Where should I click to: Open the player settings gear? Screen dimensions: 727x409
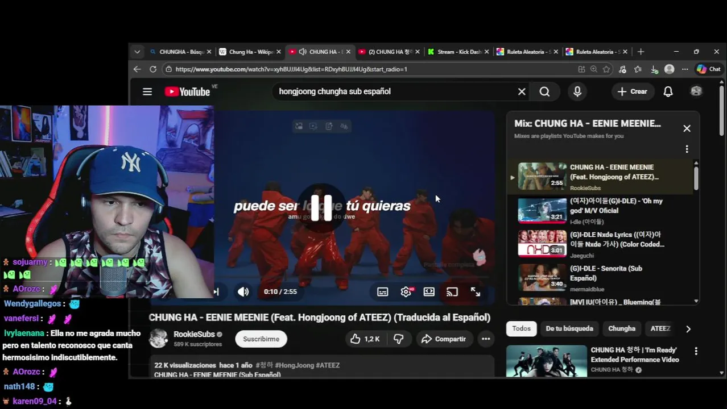point(406,291)
